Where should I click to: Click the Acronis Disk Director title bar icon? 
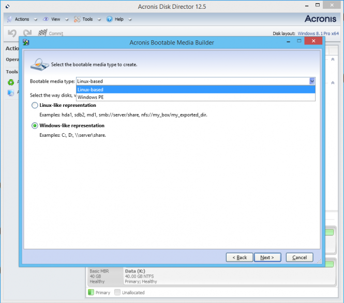click(x=8, y=6)
